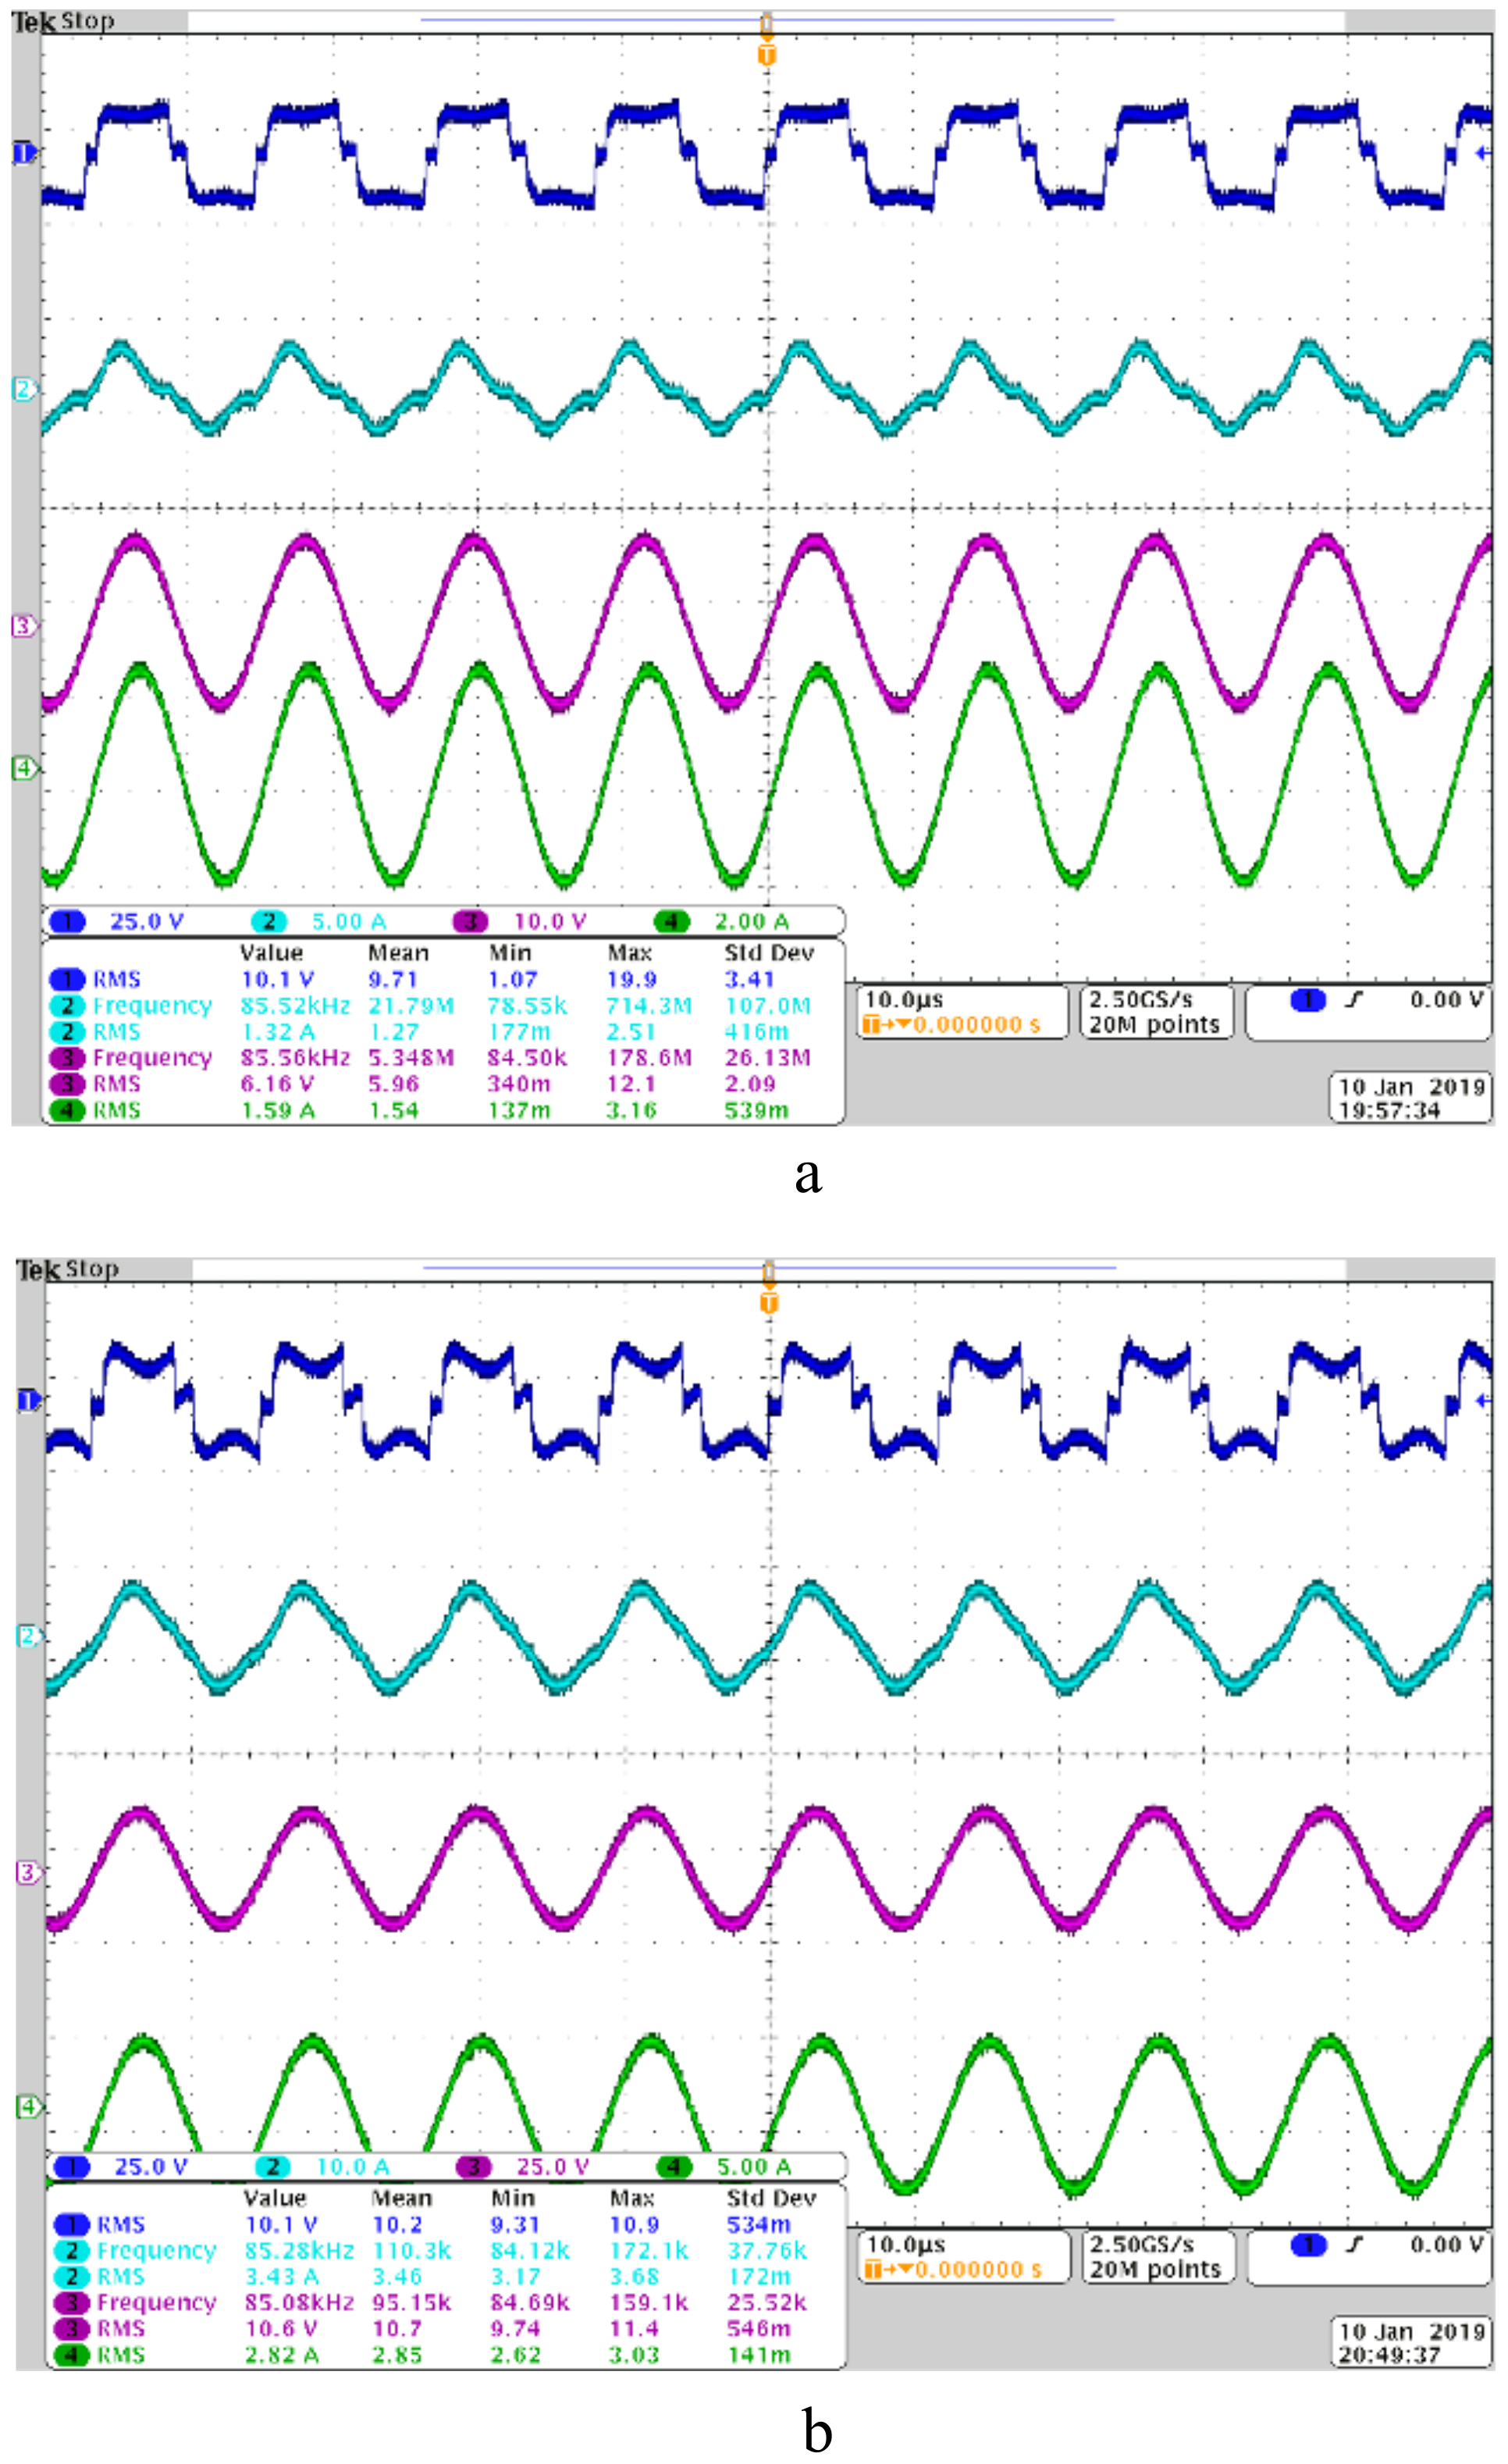The height and width of the screenshot is (2464, 1508).
Task: Open trigger 0.00 V settings box in top scope
Action: [x=1368, y=1011]
